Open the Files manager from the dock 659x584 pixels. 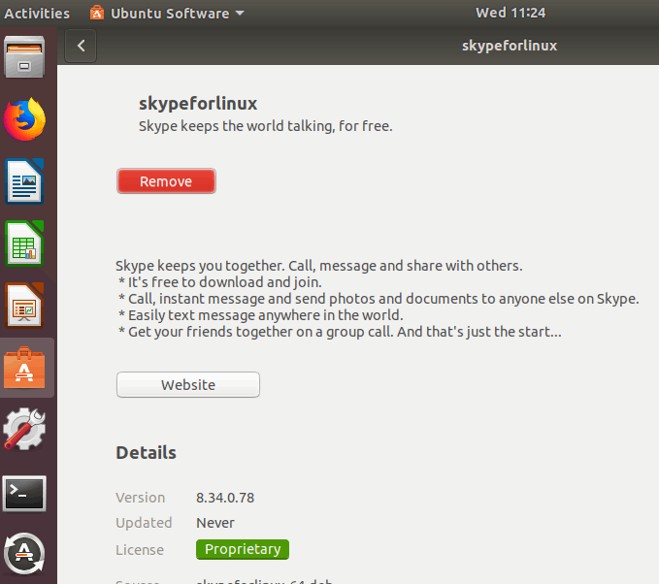pos(25,57)
